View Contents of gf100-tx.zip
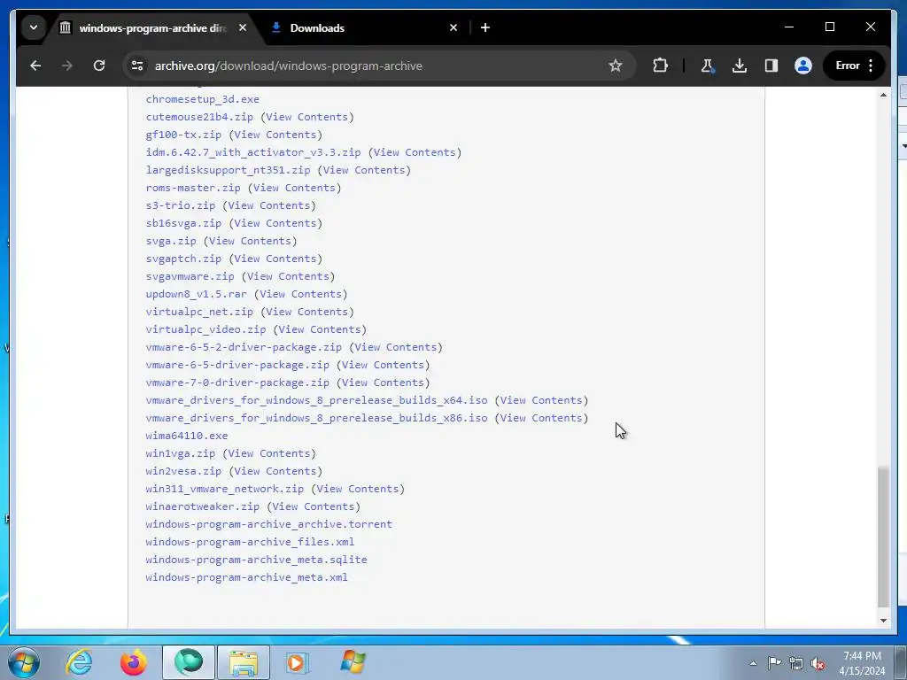The height and width of the screenshot is (680, 907). [x=275, y=135]
